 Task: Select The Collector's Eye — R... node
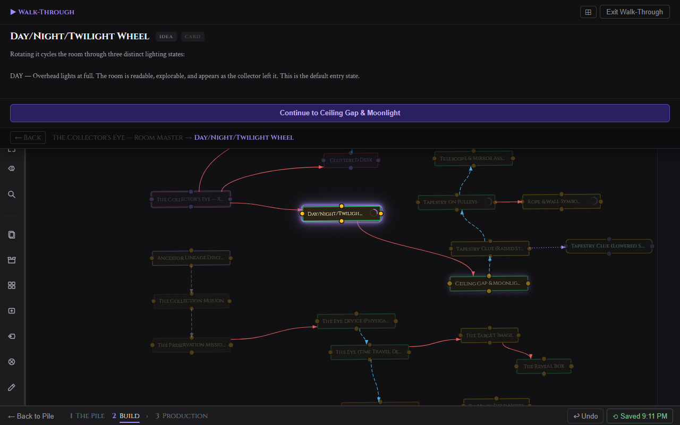click(x=191, y=199)
